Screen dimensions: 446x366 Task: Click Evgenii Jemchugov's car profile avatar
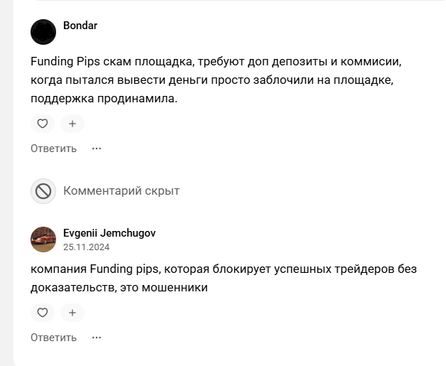(43, 239)
